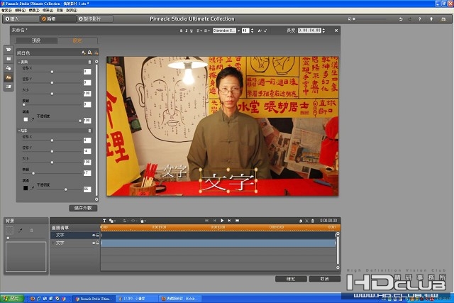This screenshot has height=303, width=454.
Task: Open the motions sidebar icon
Action: (9, 87)
